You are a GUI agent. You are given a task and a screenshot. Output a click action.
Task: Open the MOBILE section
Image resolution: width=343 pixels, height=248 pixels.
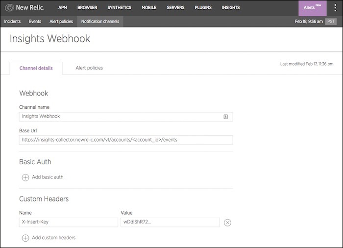point(149,8)
